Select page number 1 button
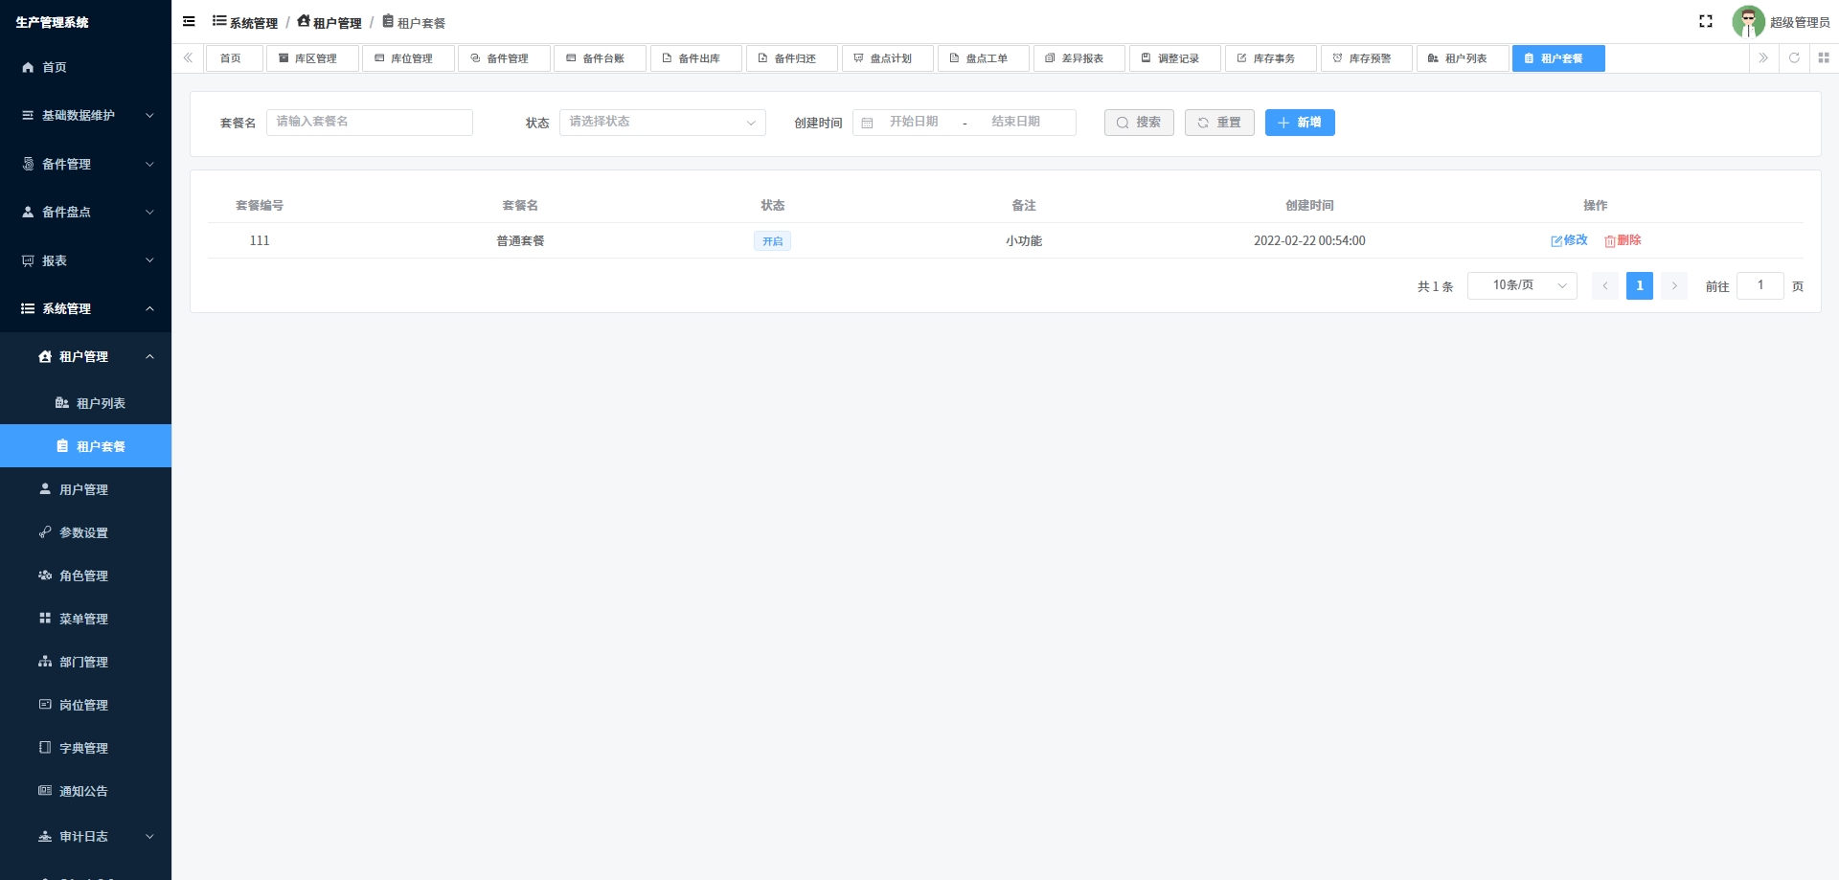1839x880 pixels. click(1640, 285)
